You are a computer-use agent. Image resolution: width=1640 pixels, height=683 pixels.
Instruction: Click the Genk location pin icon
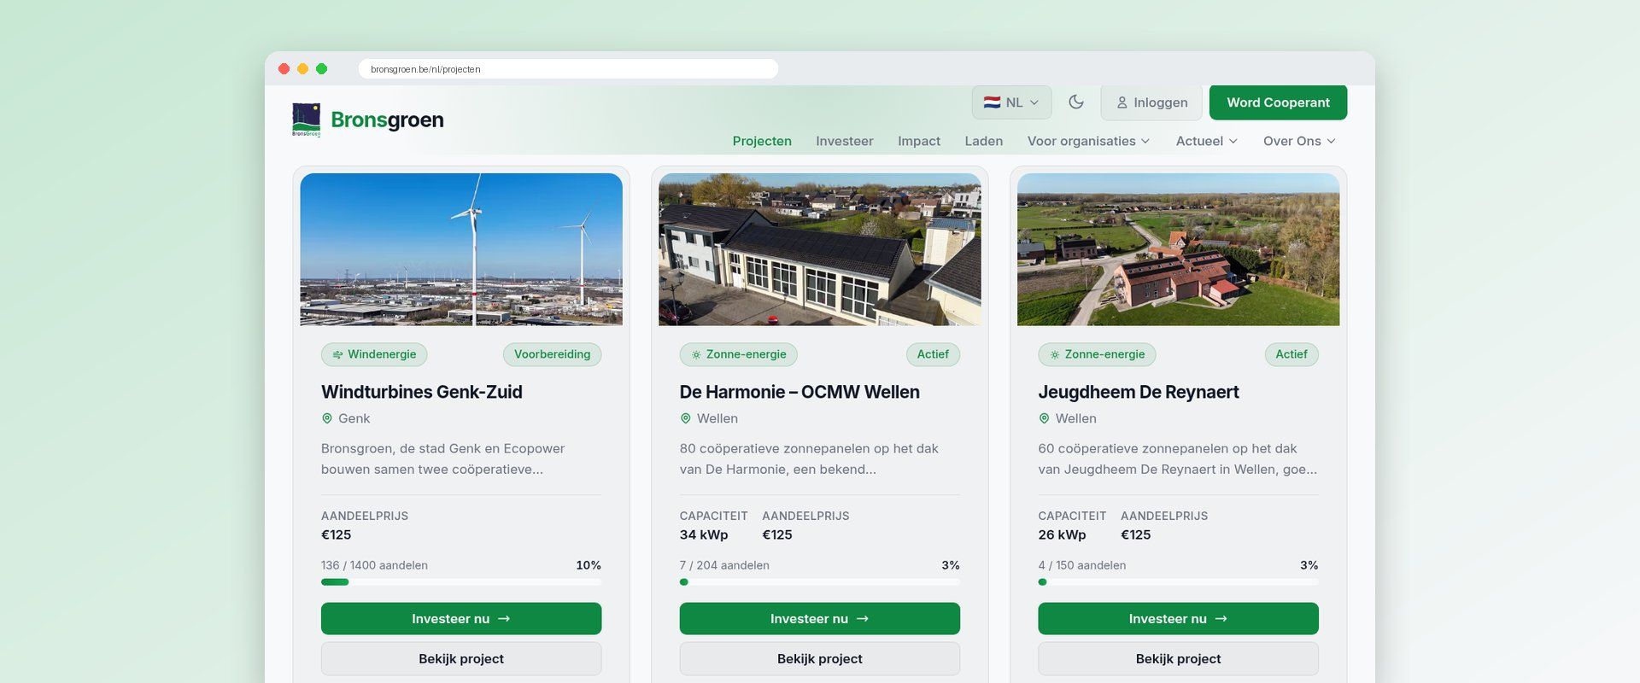point(326,418)
